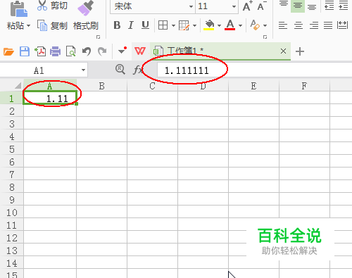The height and width of the screenshot is (278, 352).
Task: Justify text alignment
Action: click(328, 25)
